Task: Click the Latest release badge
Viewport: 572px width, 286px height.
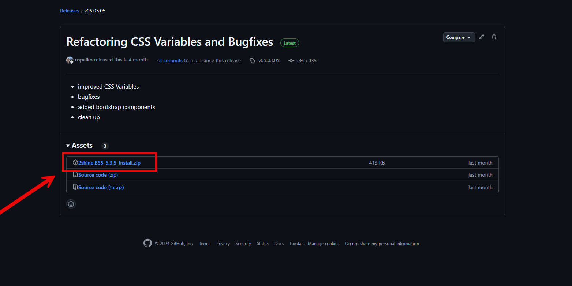Action: [289, 43]
